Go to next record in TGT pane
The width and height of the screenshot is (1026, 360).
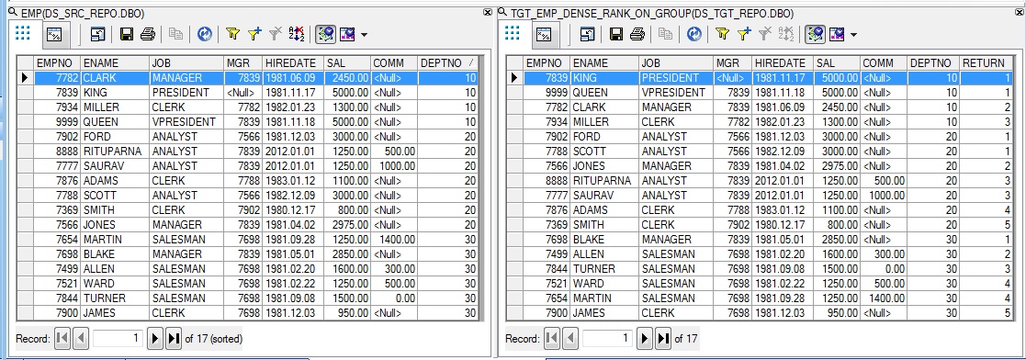[645, 338]
